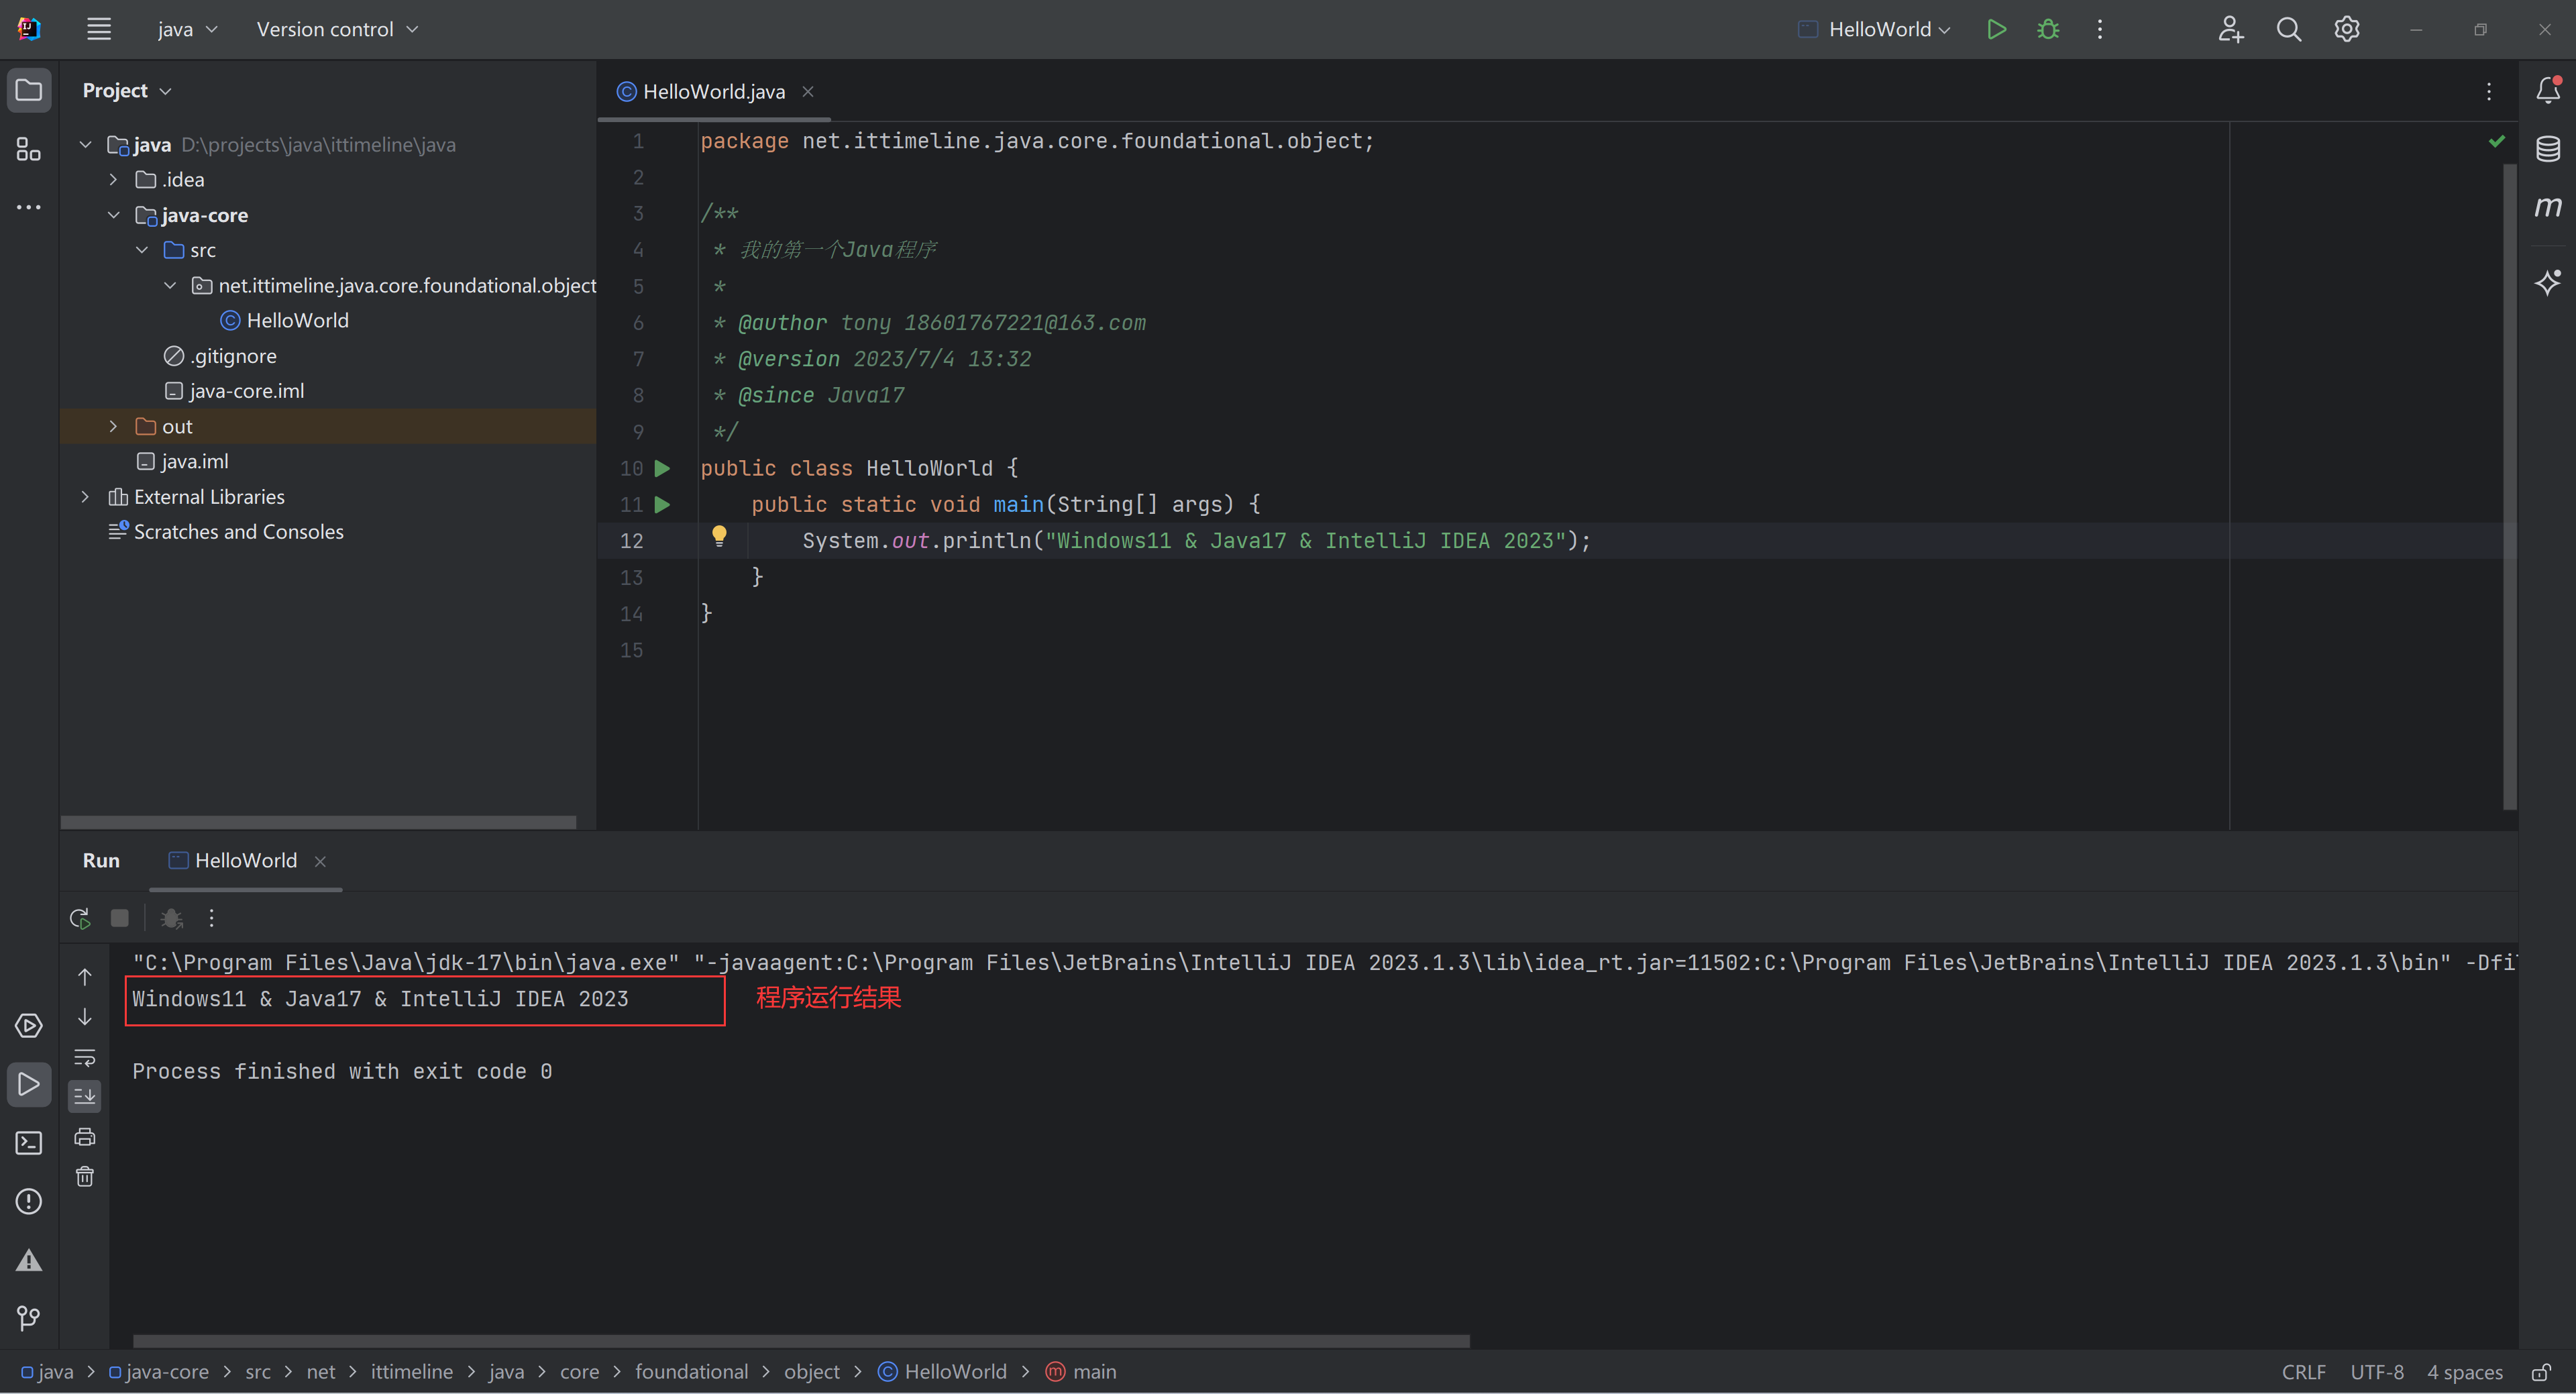Start debugging with the bug icon

pyautogui.click(x=2048, y=29)
